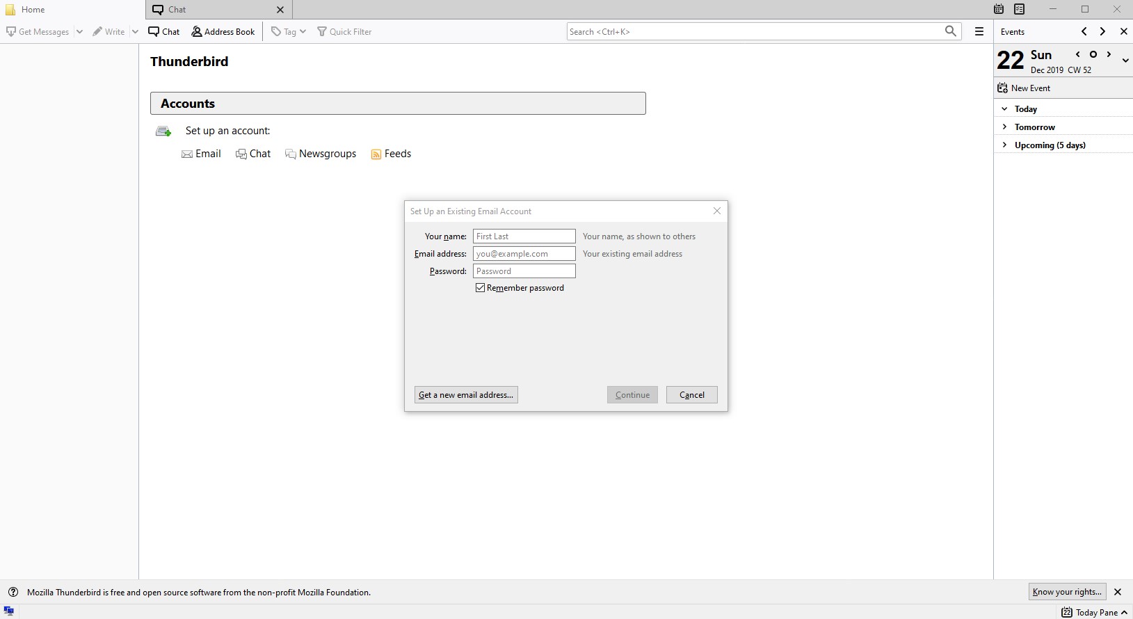Click Get a new email address button
This screenshot has width=1133, height=619.
click(466, 395)
